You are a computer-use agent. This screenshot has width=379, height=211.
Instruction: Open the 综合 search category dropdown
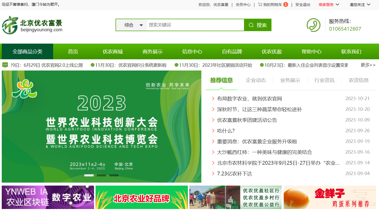133,25
